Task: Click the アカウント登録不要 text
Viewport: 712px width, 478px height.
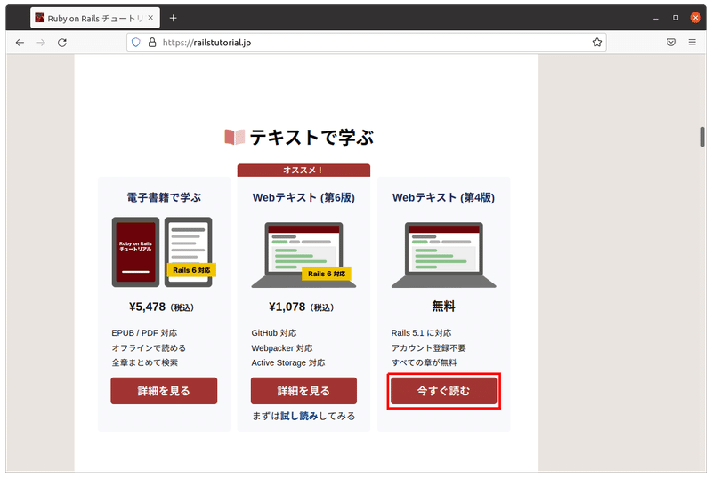Action: [x=429, y=348]
